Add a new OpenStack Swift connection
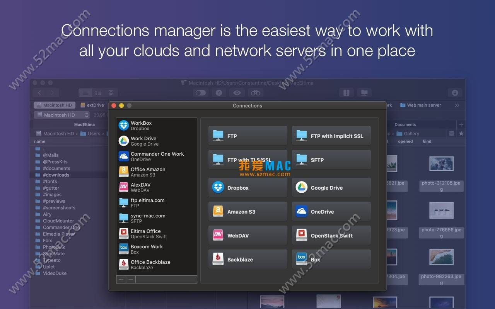495x309 pixels. pyautogui.click(x=331, y=235)
